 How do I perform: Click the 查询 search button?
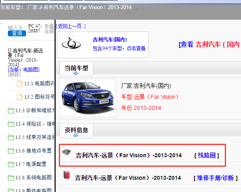[17, 33]
